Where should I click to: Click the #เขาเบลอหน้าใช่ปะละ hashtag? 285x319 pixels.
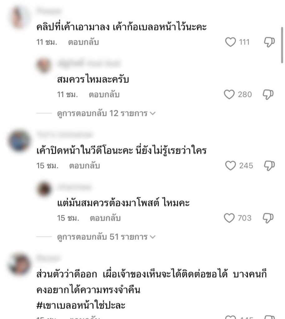point(81,305)
